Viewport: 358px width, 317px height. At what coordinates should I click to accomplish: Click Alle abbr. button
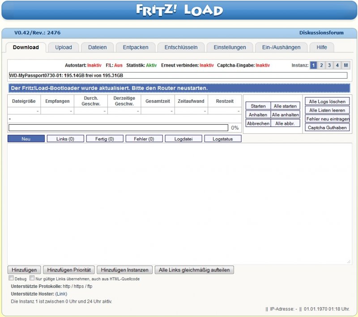[x=285, y=123]
